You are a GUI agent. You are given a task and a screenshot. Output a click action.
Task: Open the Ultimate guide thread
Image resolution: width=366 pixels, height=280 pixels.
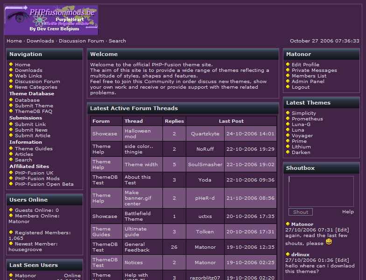(135, 231)
